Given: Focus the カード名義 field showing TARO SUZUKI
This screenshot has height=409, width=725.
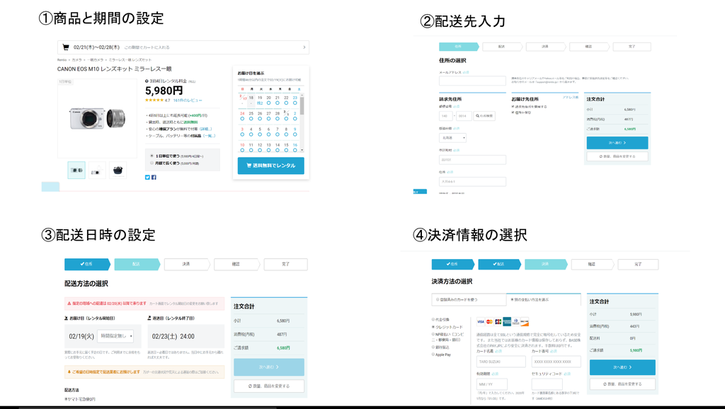Looking at the screenshot, I should click(x=501, y=362).
